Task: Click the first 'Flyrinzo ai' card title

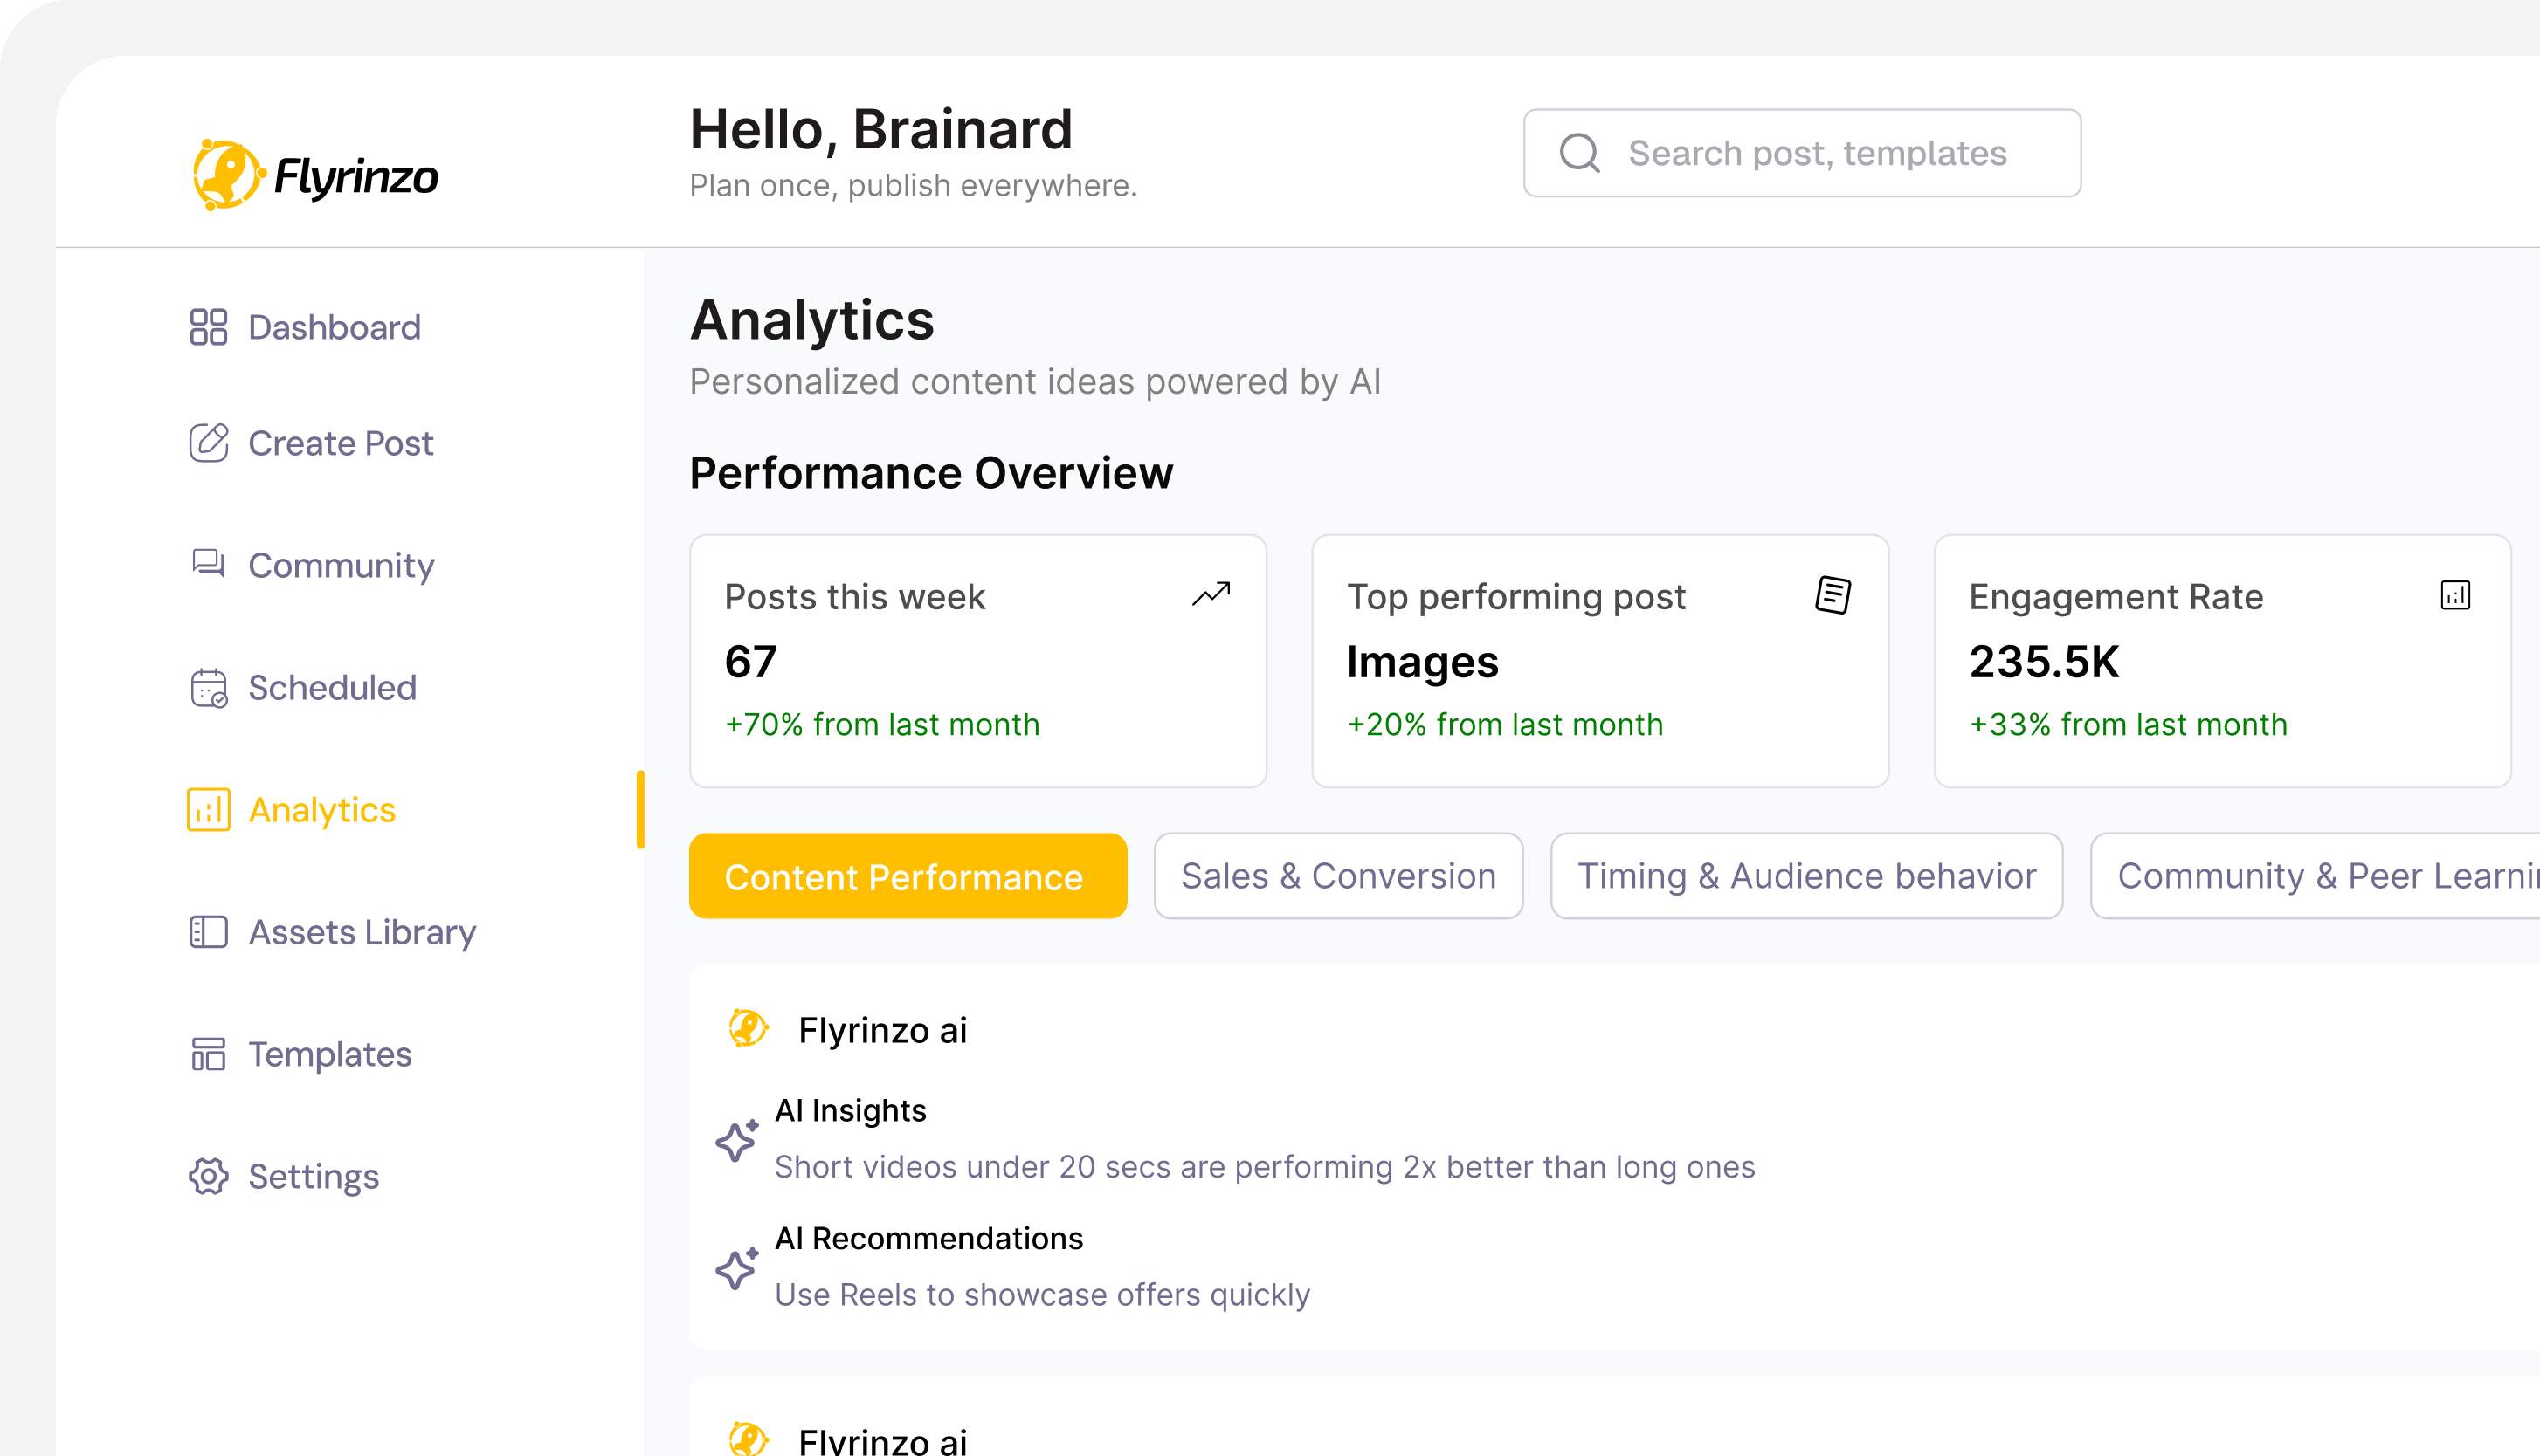Action: (x=882, y=1030)
